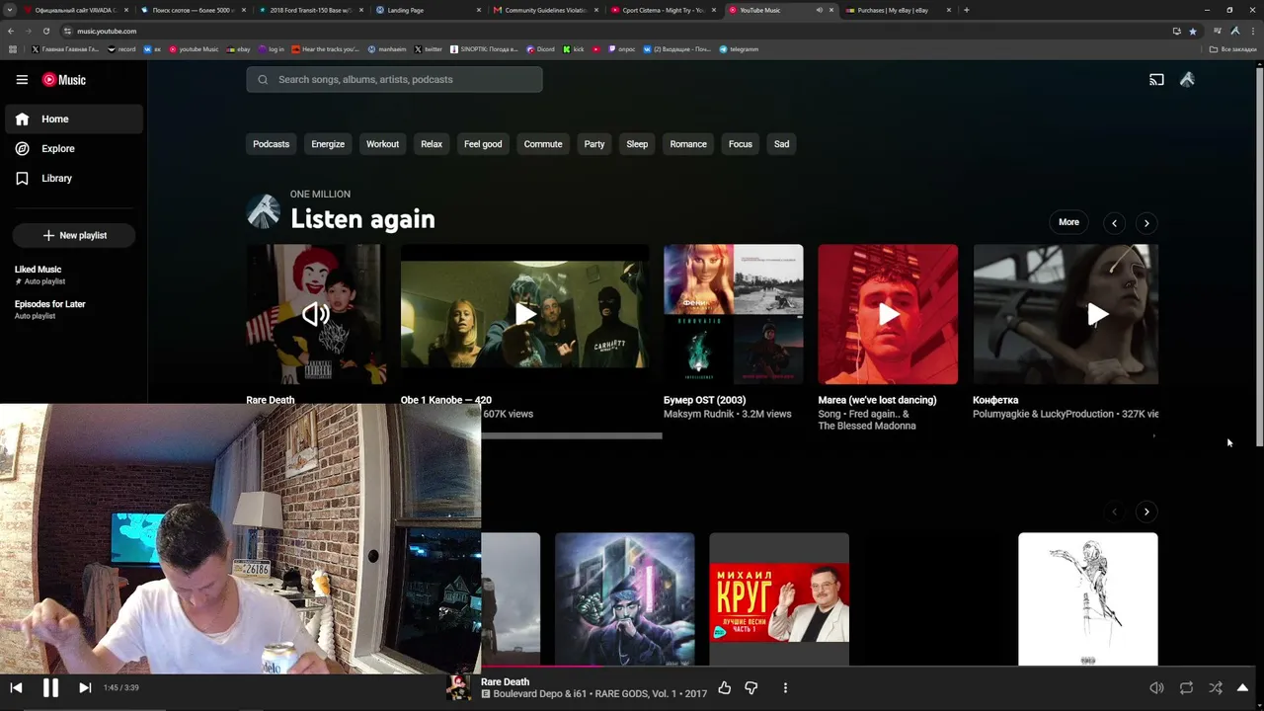Select the Party mood chip
Viewport: 1264px width, 711px height.
tap(594, 144)
